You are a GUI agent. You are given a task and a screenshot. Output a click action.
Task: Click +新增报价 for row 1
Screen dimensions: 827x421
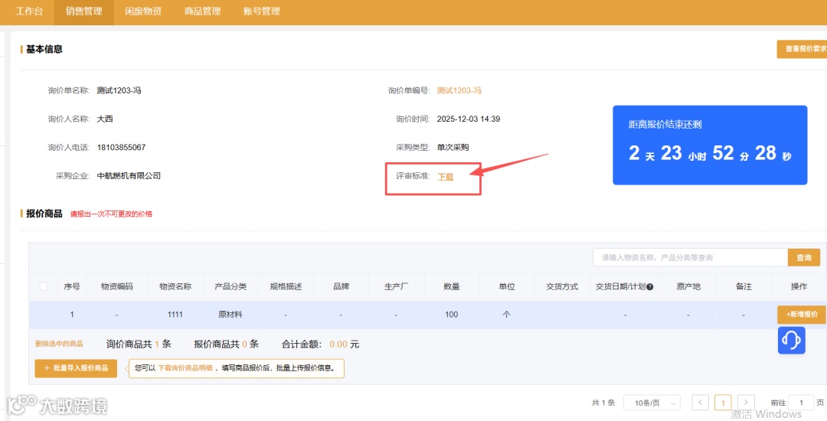(x=802, y=314)
